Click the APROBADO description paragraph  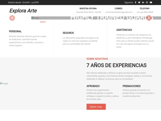[103, 94]
